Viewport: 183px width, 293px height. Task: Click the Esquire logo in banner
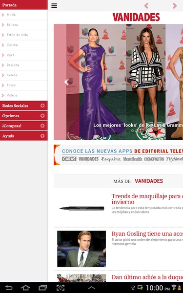coord(111,159)
